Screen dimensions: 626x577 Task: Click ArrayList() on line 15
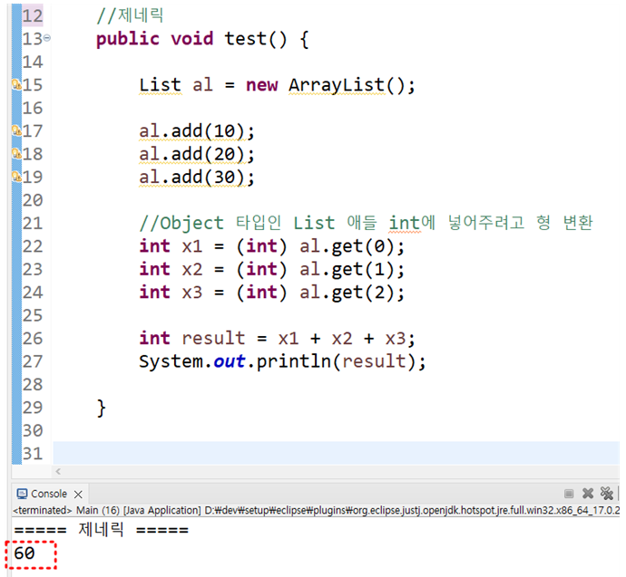347,85
